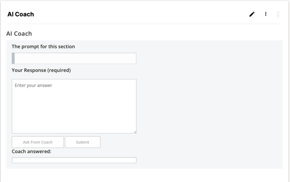Click the Submit button
290x182 pixels.
[x=83, y=142]
